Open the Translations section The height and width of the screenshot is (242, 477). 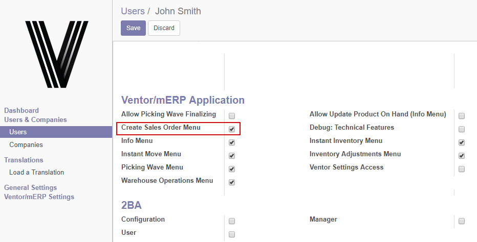tap(24, 160)
